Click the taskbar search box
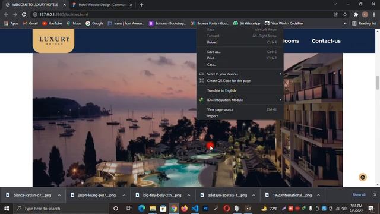Viewport: 380px width, 214px height. click(61, 209)
